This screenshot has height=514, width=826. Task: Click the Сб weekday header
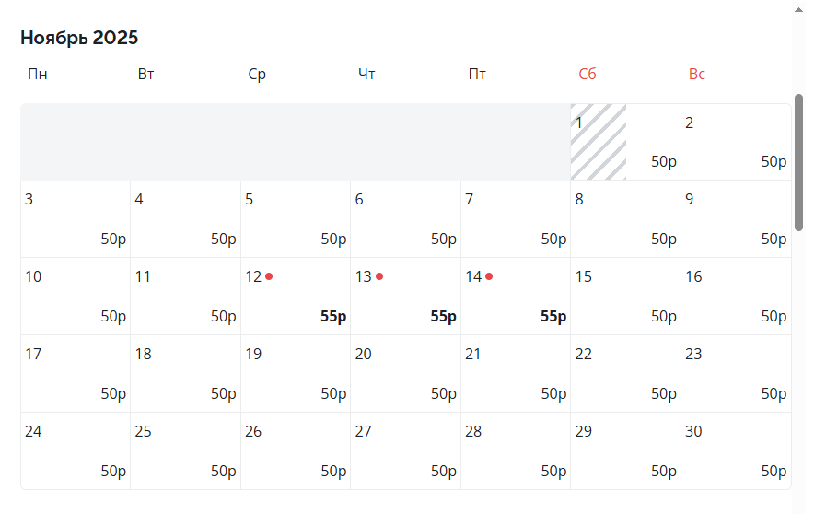[x=588, y=74]
